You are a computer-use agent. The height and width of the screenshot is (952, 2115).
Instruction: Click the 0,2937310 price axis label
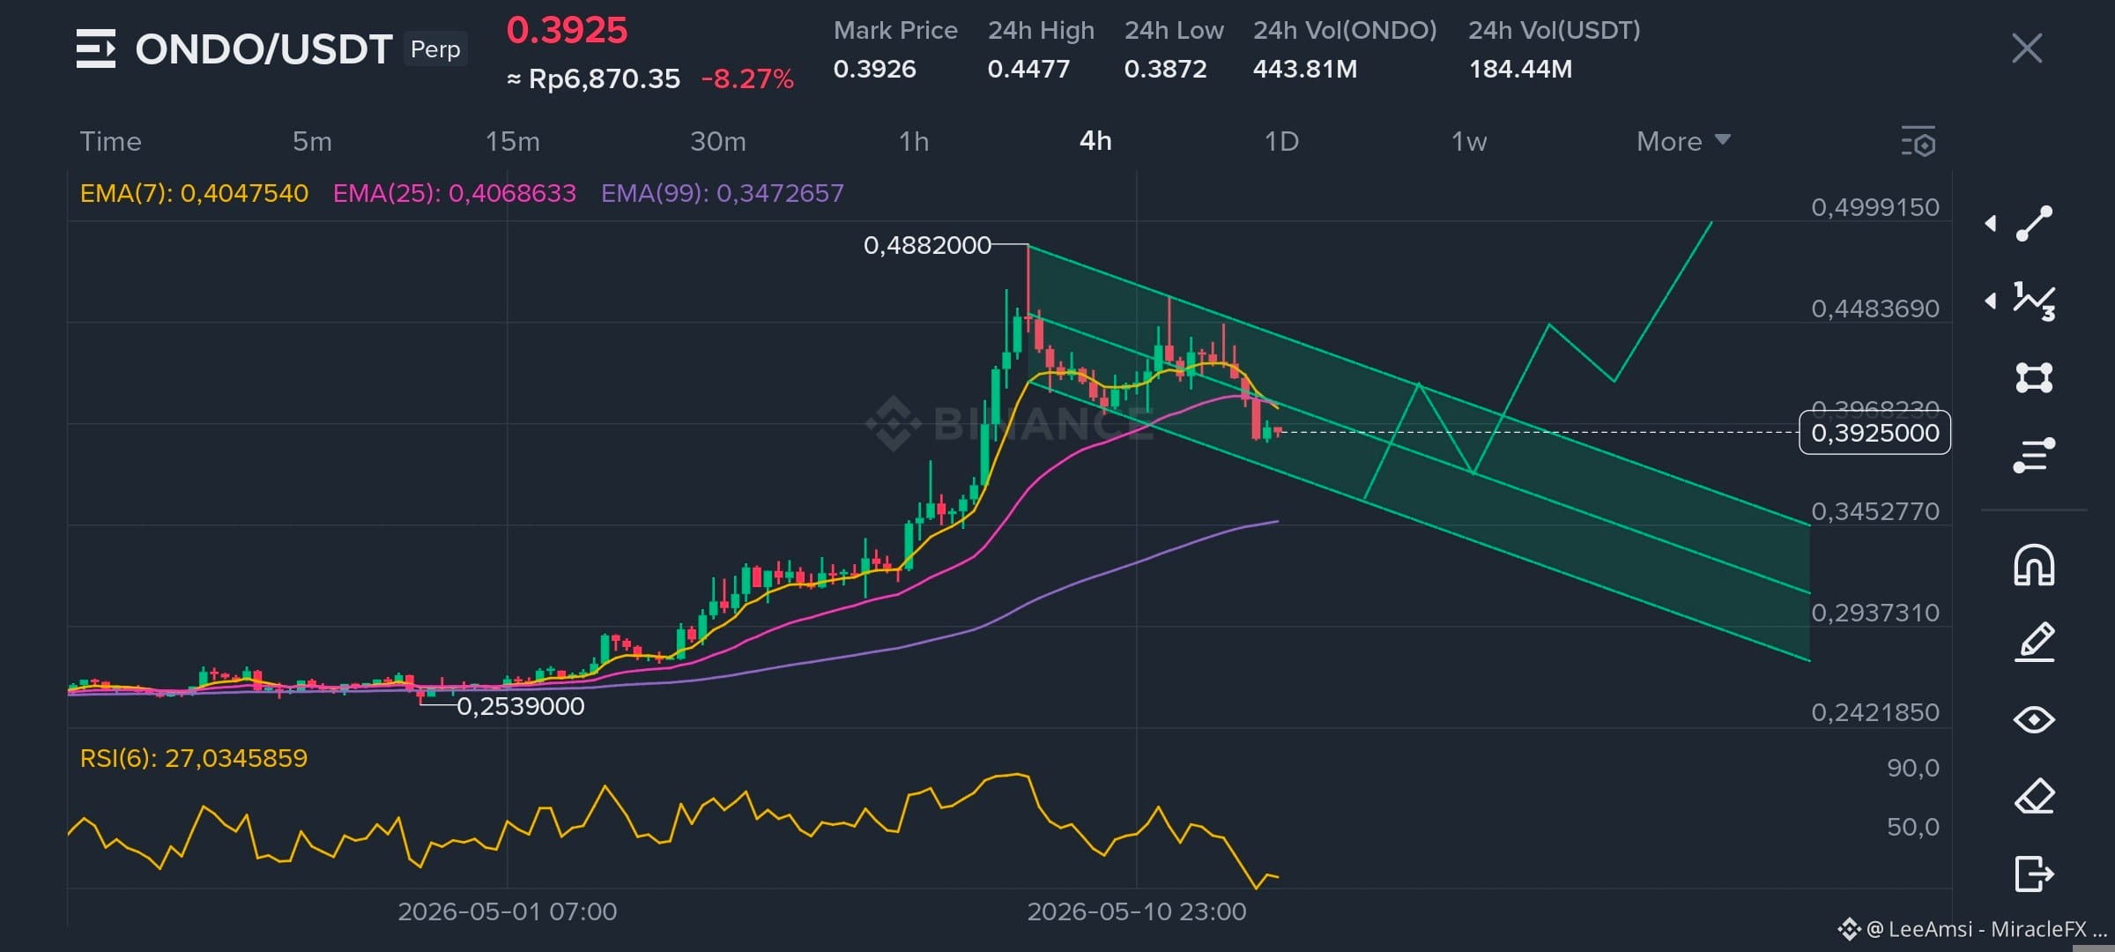click(x=1875, y=613)
